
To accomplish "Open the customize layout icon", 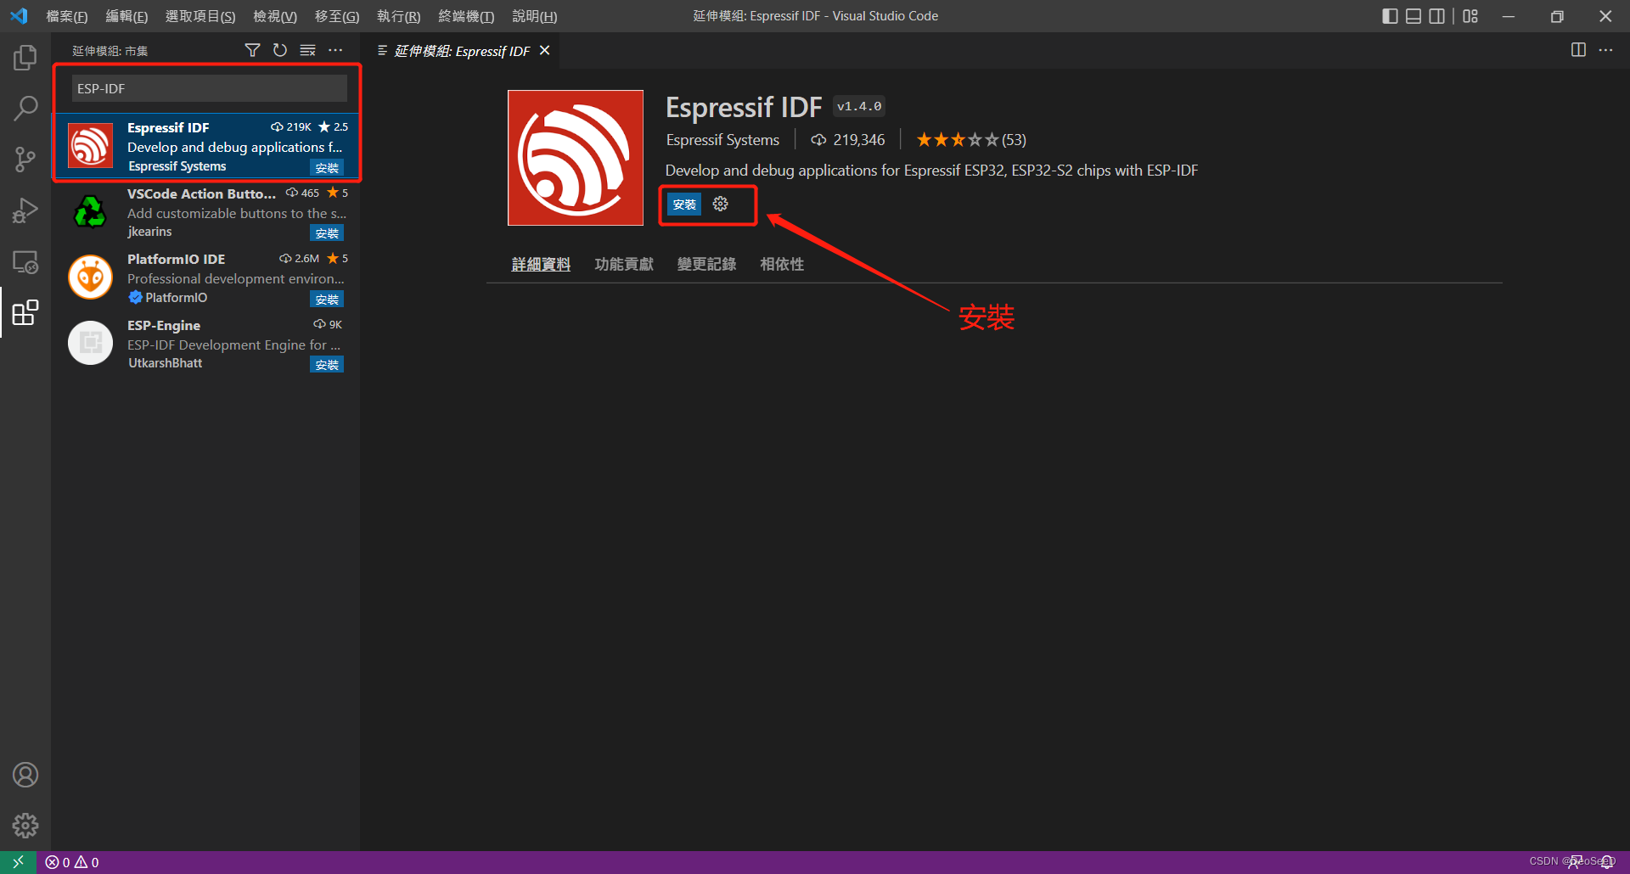I will click(x=1470, y=16).
